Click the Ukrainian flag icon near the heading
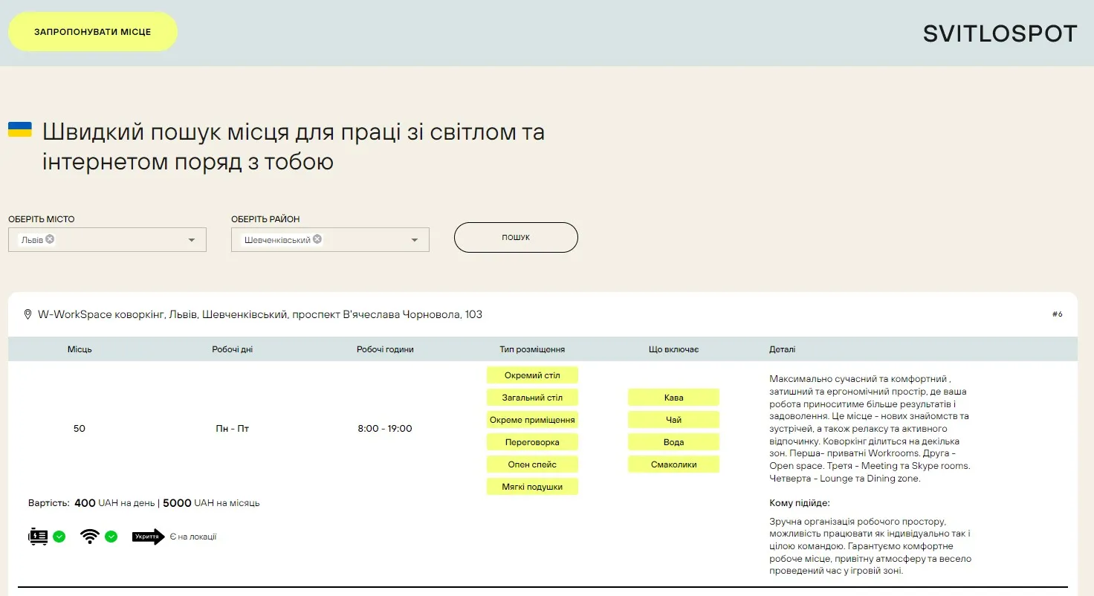 19,129
